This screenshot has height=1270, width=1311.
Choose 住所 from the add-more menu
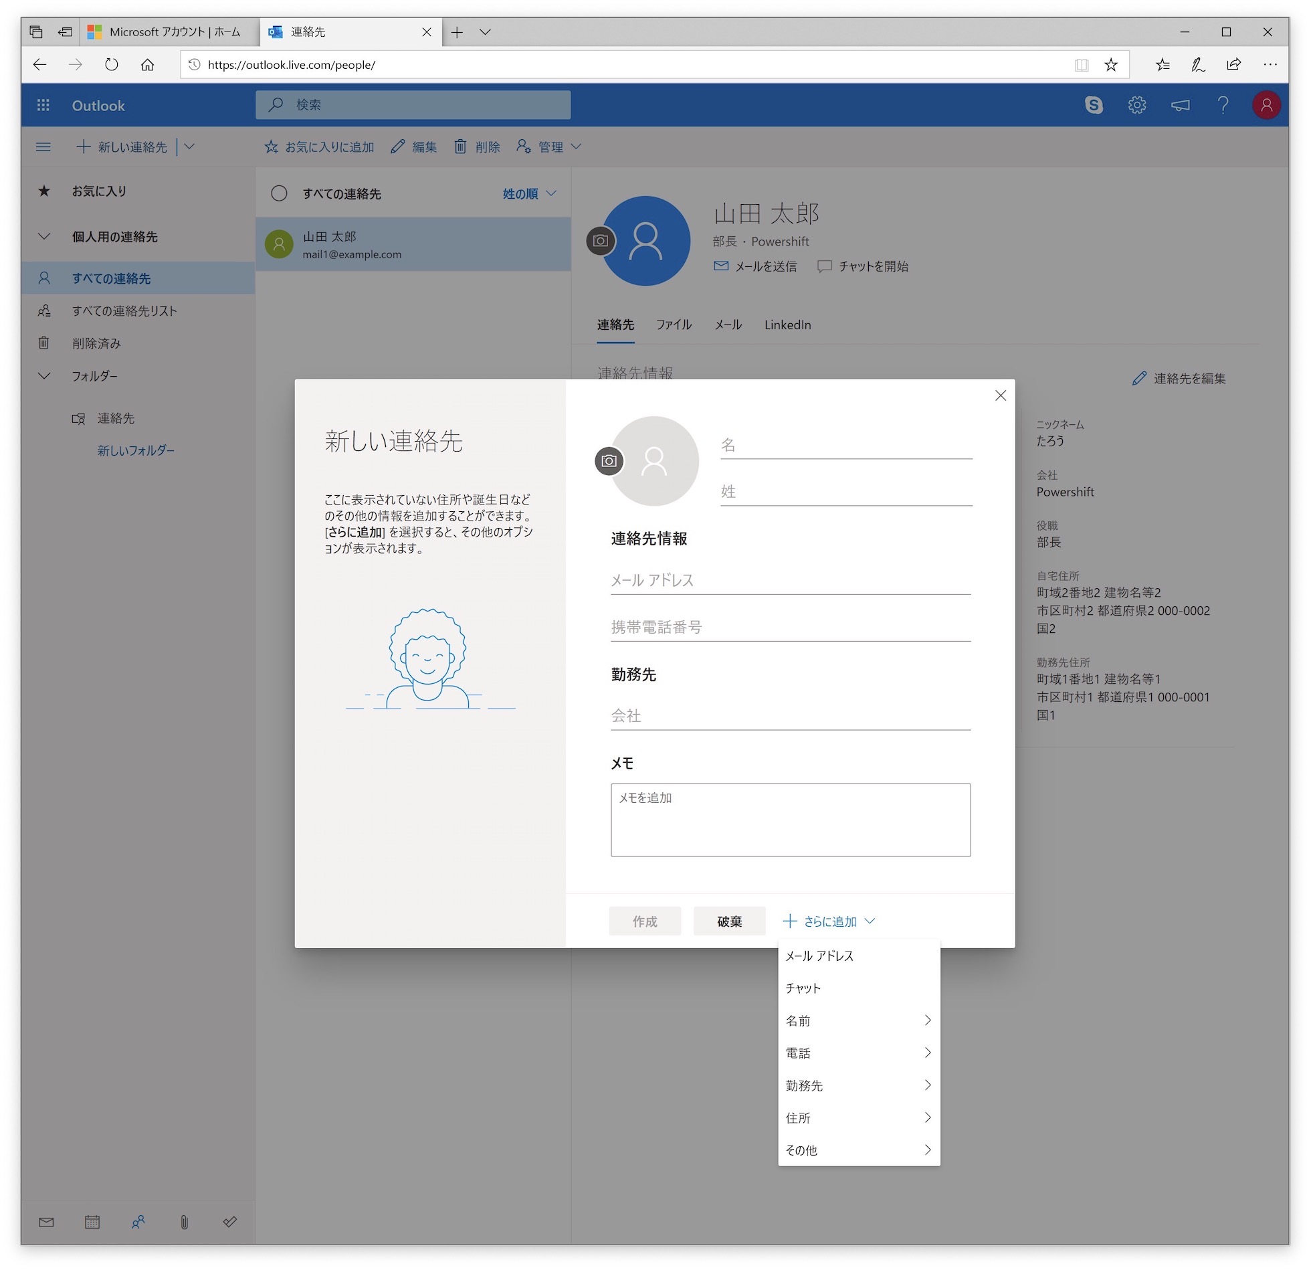pyautogui.click(x=859, y=1118)
